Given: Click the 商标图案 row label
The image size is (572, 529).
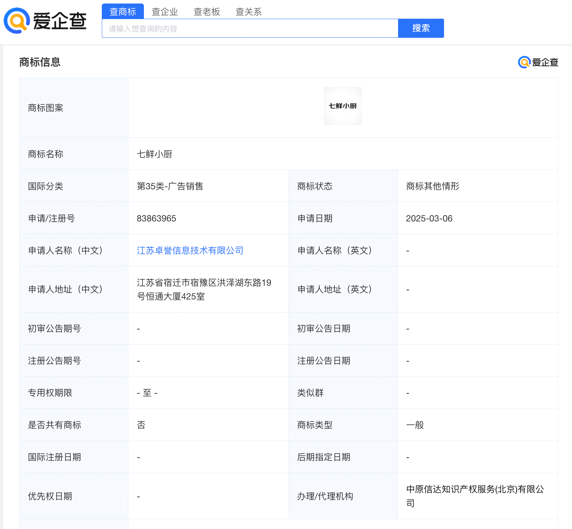Looking at the screenshot, I should click(46, 108).
